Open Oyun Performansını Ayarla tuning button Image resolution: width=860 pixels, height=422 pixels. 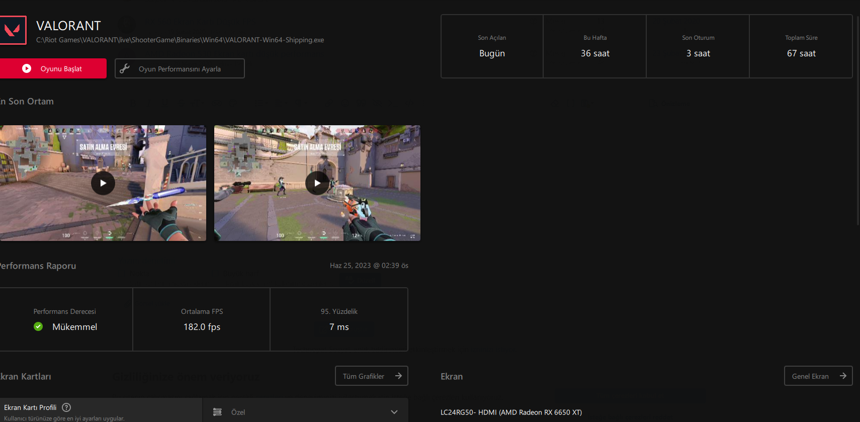pos(180,68)
